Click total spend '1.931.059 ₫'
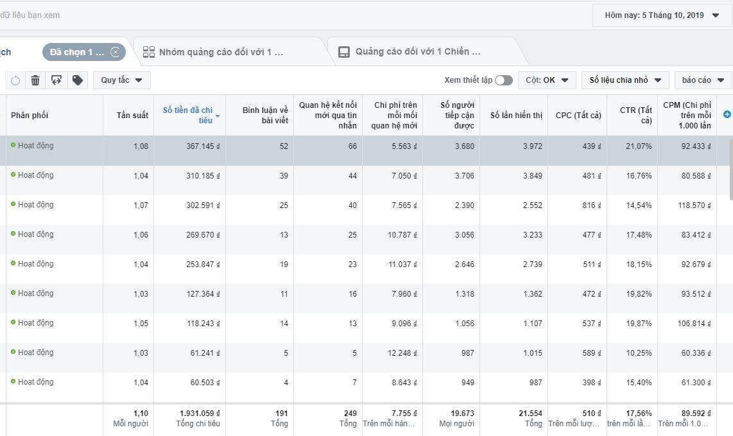The width and height of the screenshot is (733, 436). tap(200, 413)
